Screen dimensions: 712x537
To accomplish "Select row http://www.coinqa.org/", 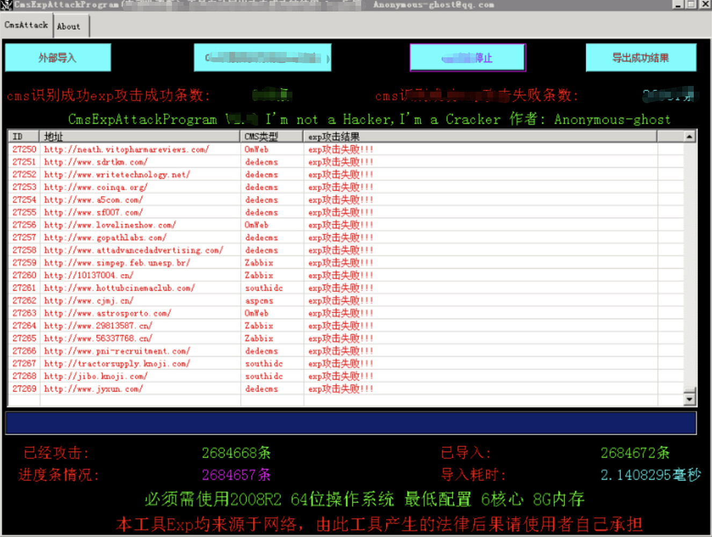I will [346, 187].
